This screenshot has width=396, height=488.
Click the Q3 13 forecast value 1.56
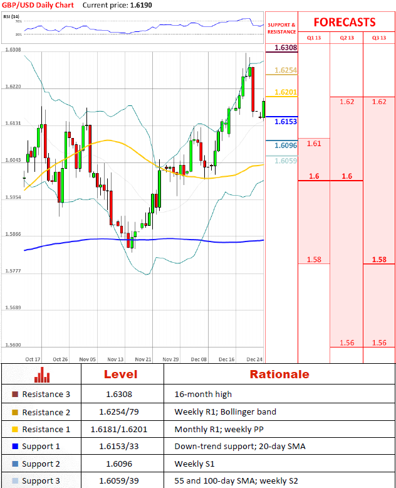379,343
